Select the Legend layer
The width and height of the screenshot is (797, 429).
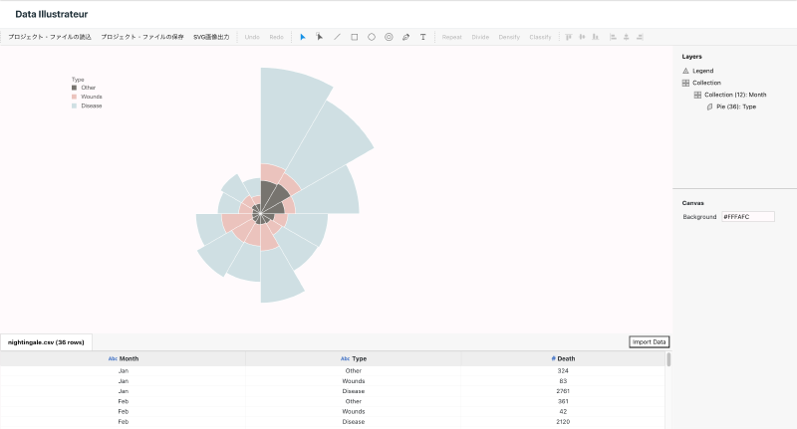pos(703,71)
